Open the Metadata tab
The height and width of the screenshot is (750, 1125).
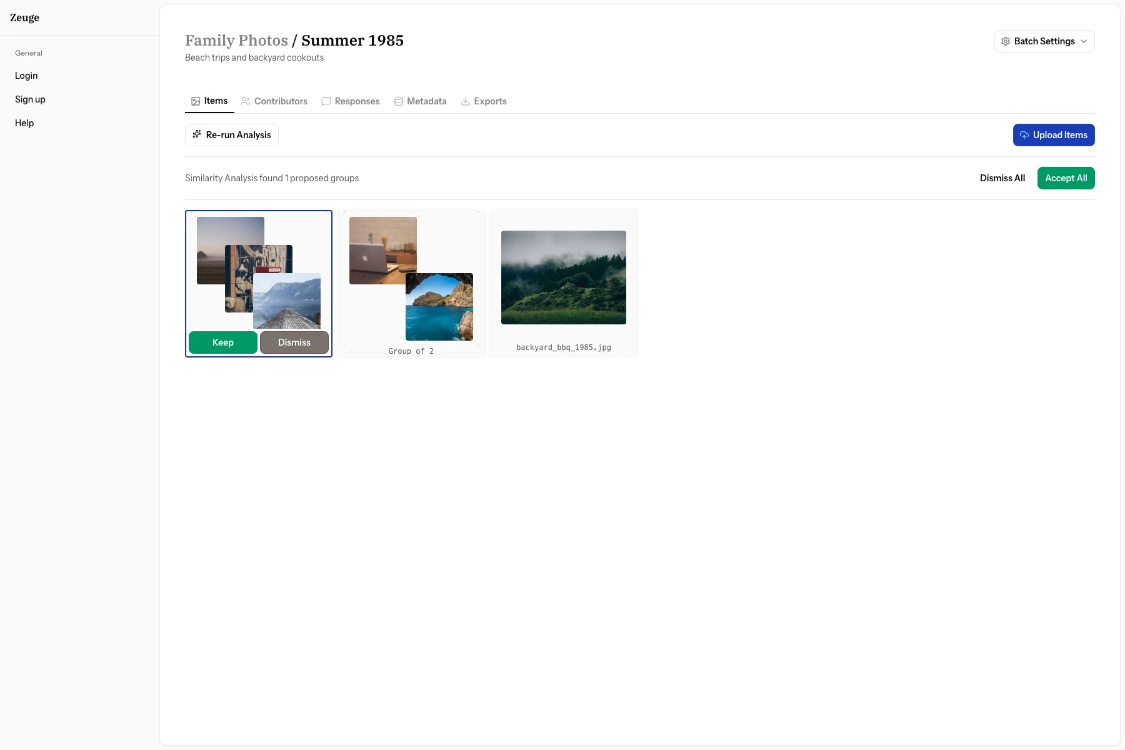pos(426,101)
